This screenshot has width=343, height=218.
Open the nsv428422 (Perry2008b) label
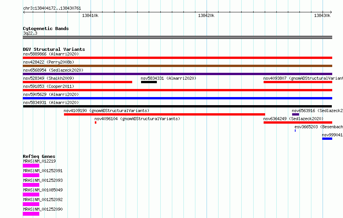[x=49, y=62]
